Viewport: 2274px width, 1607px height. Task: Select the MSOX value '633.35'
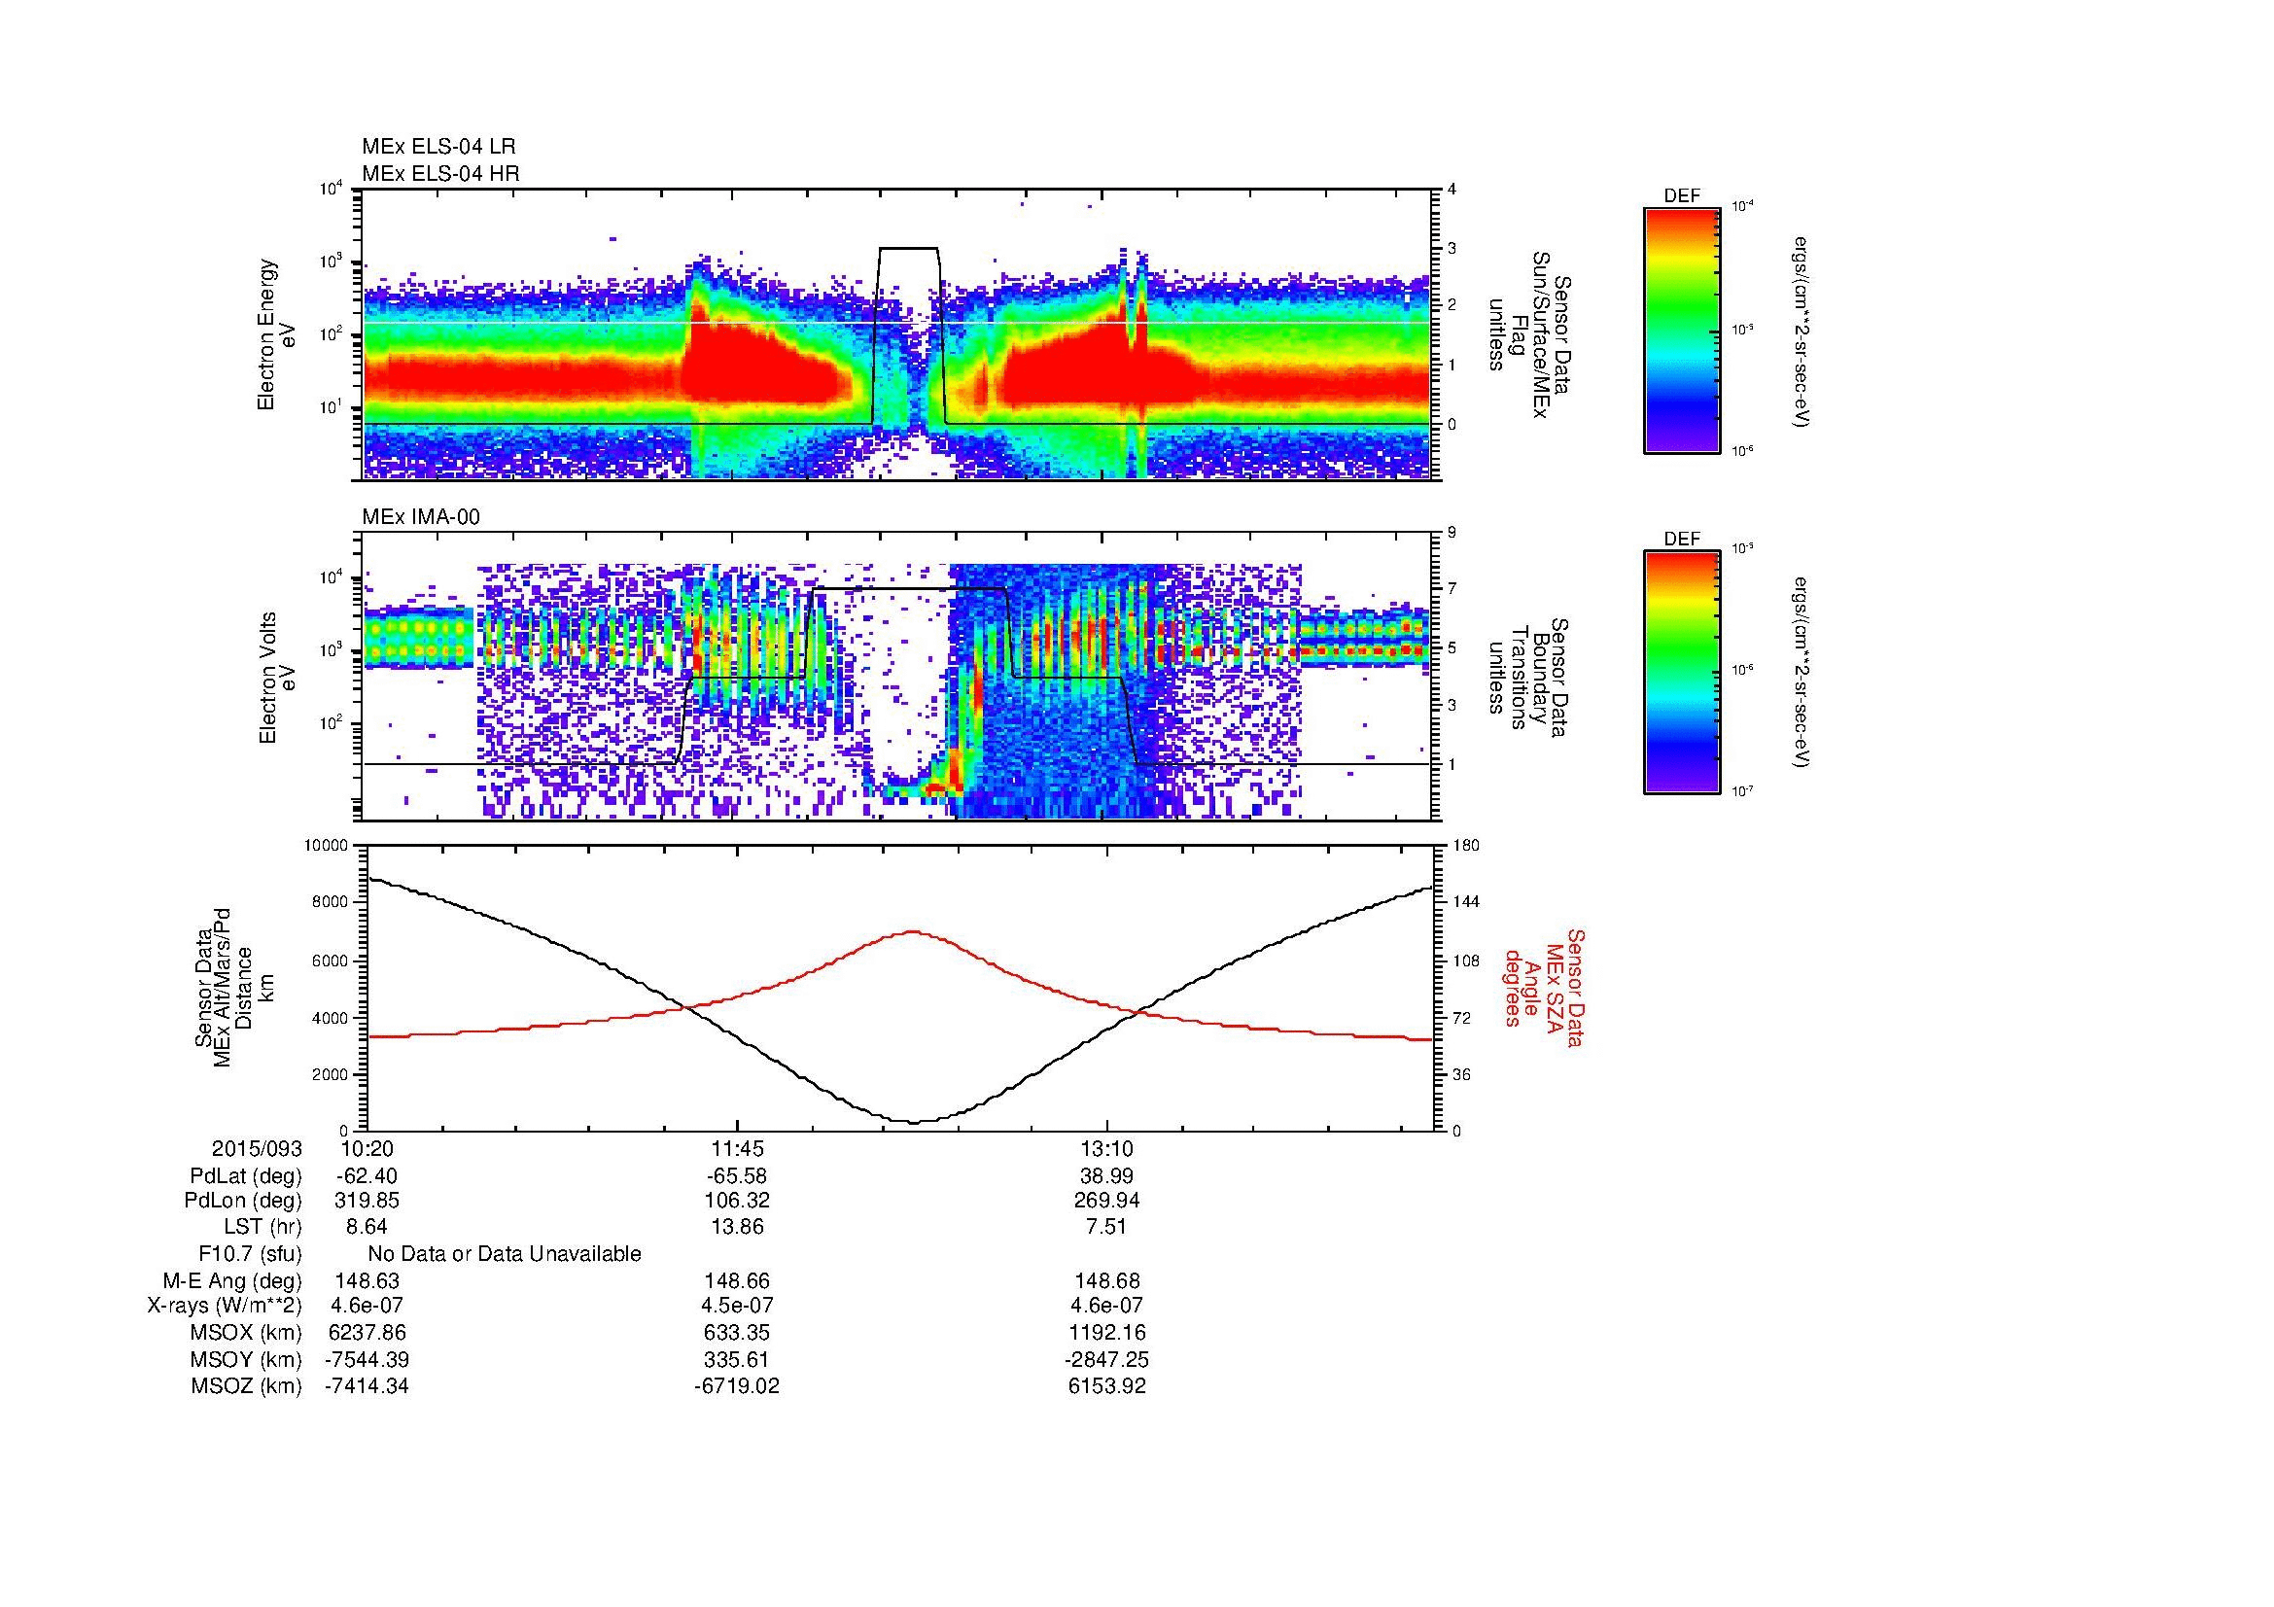coord(737,1333)
